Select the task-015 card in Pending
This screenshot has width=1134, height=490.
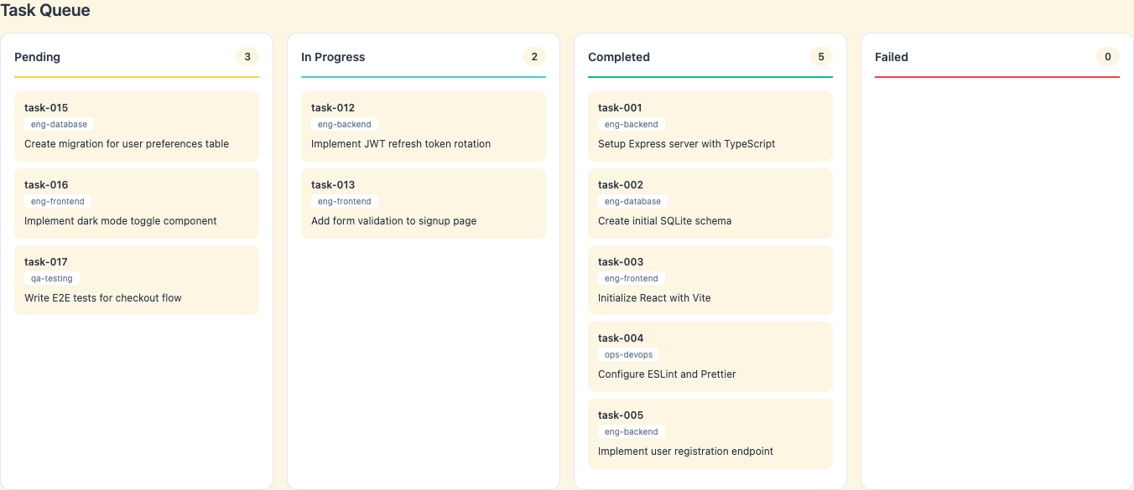tap(136, 126)
